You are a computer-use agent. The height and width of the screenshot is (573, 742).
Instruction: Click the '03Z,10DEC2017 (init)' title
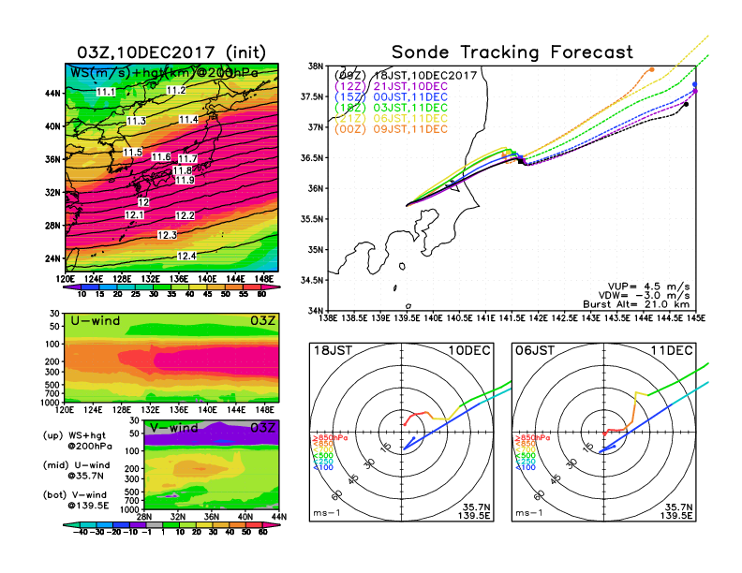click(x=171, y=52)
